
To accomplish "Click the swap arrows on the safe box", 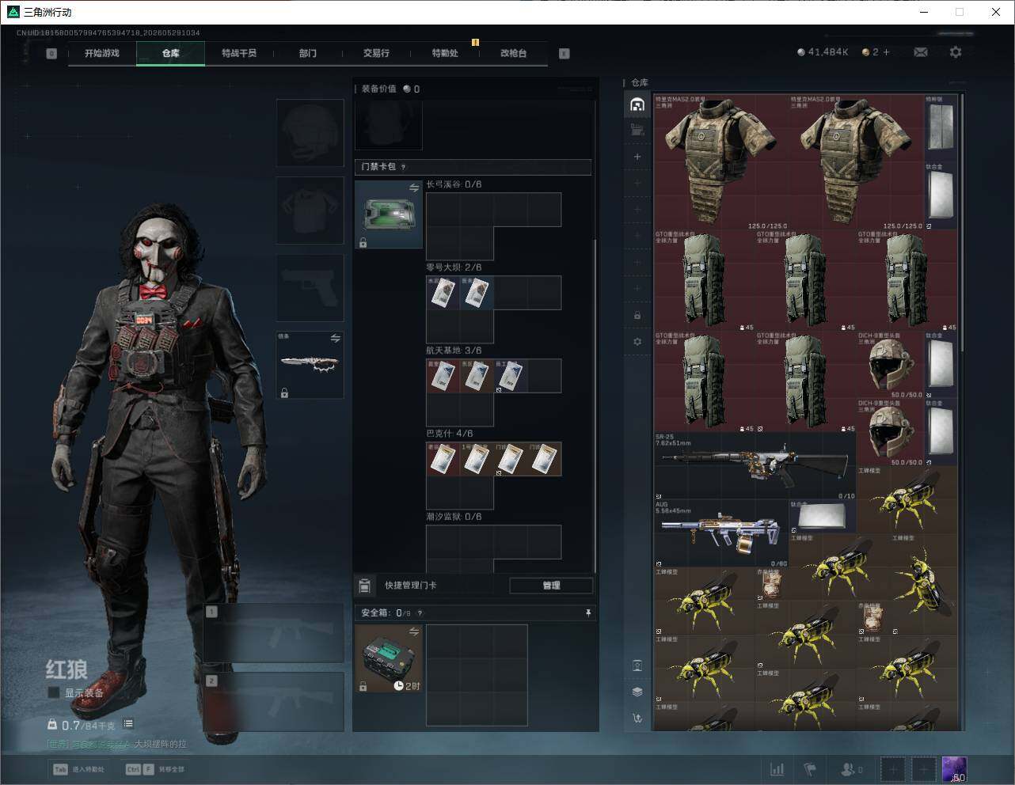I will 414,631.
